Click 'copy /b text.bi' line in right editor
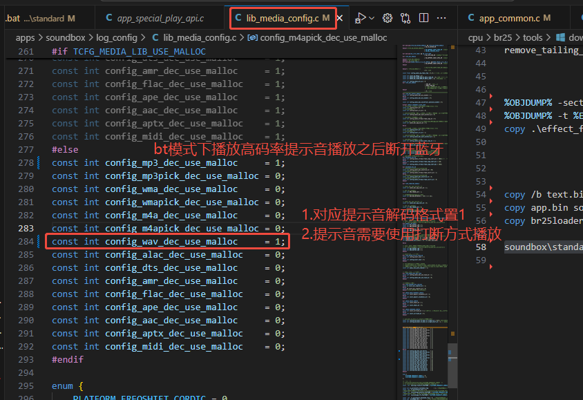The width and height of the screenshot is (583, 400). pos(543,194)
